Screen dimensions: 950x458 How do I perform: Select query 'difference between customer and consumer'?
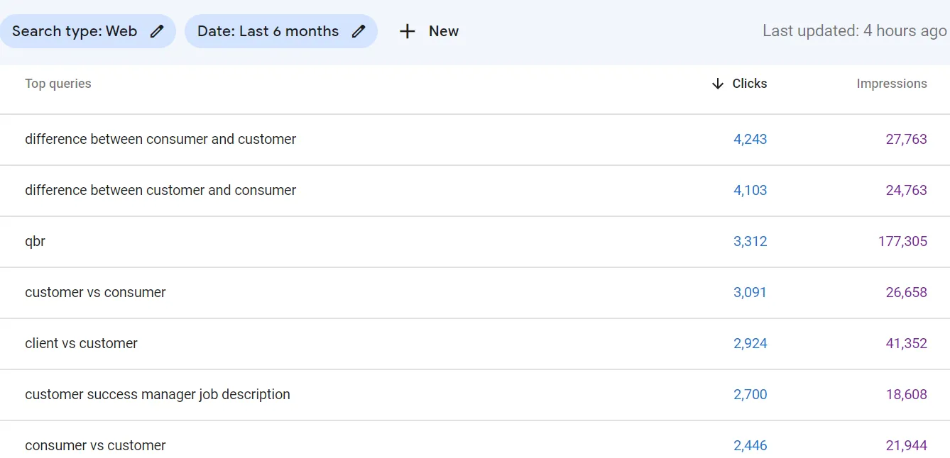160,190
